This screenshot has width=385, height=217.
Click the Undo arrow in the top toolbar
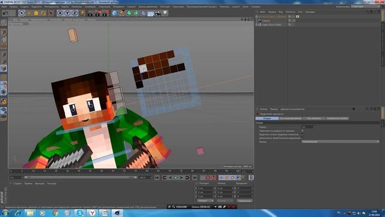pyautogui.click(x=5, y=13)
